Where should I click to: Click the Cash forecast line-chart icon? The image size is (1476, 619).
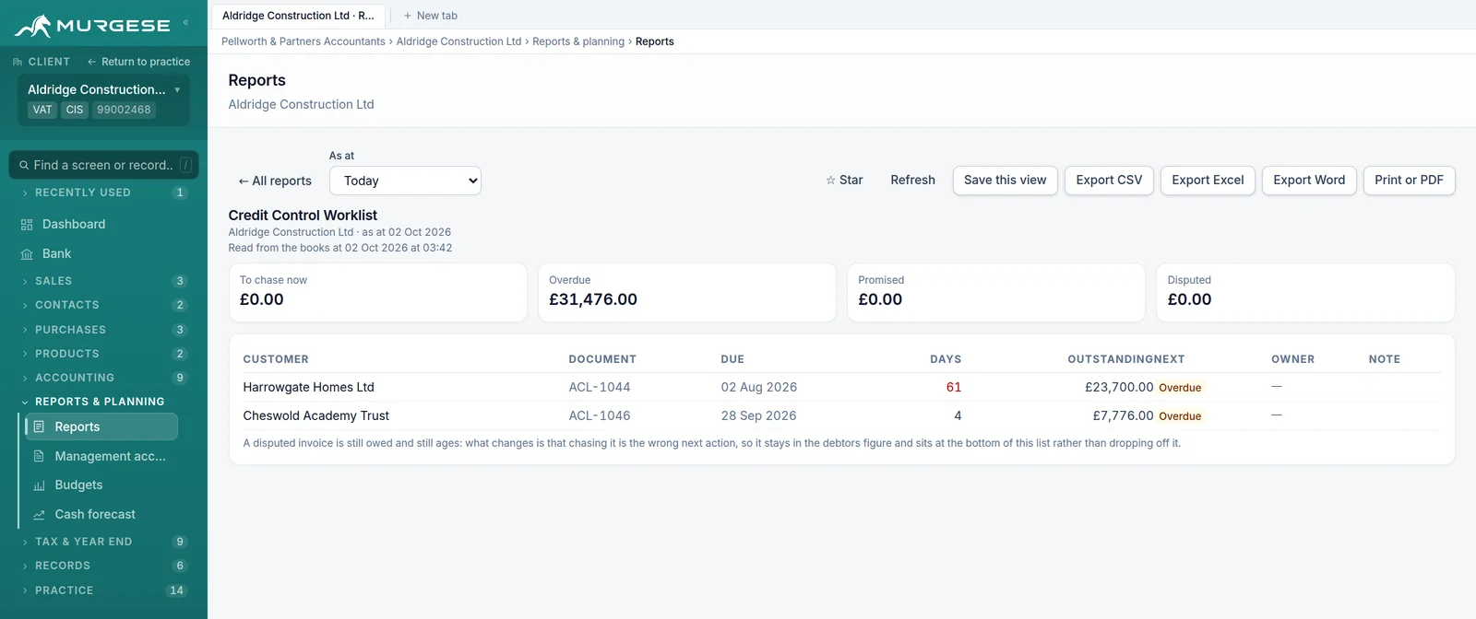[39, 515]
